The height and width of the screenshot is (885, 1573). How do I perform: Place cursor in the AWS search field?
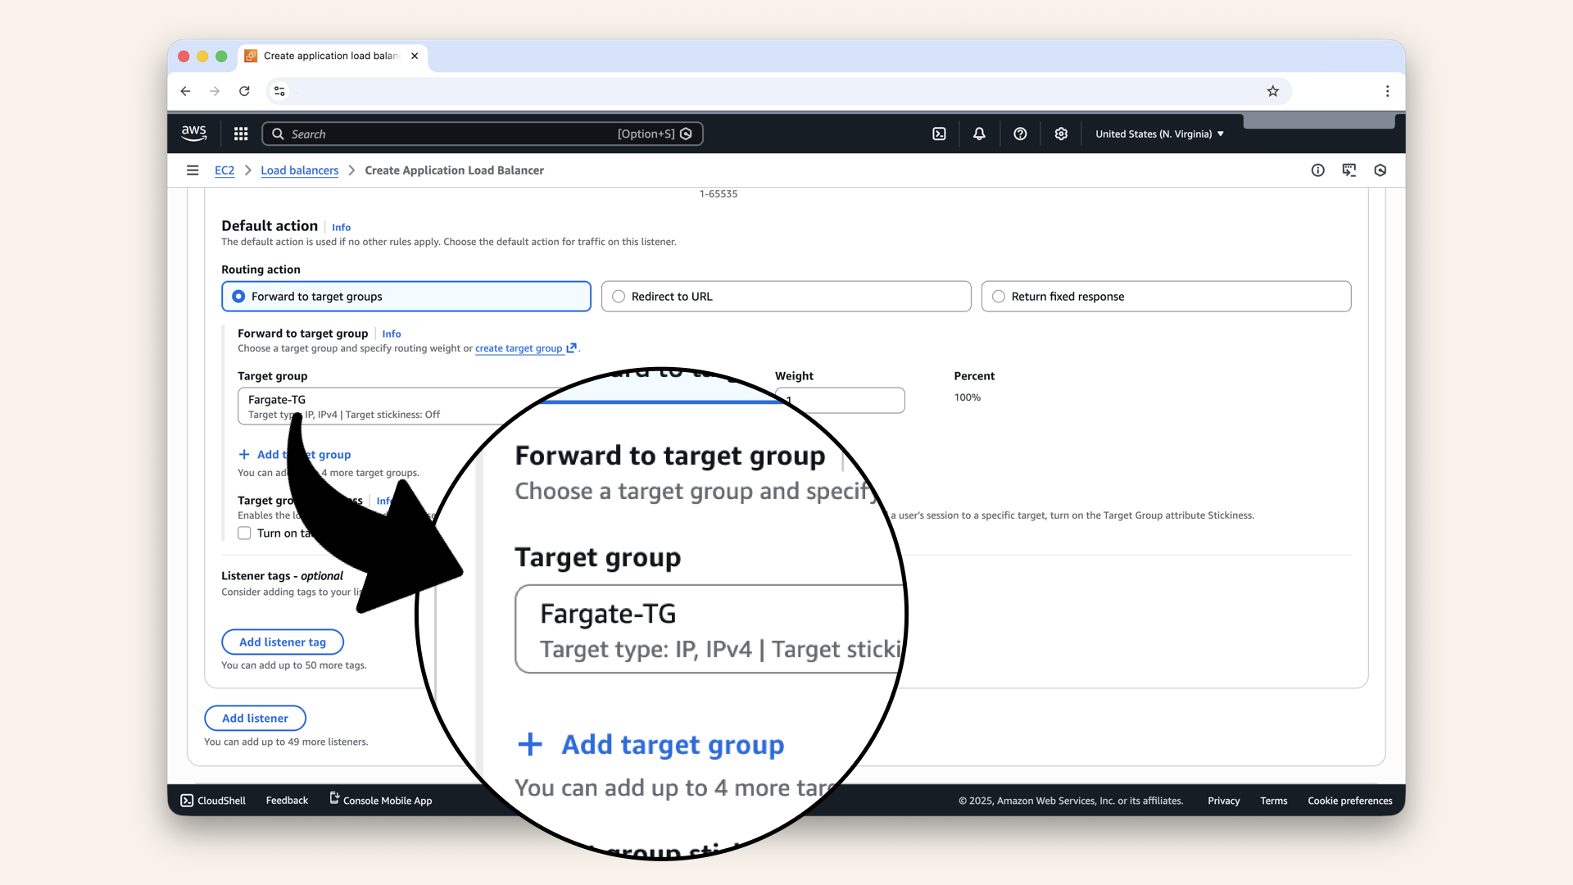483,134
